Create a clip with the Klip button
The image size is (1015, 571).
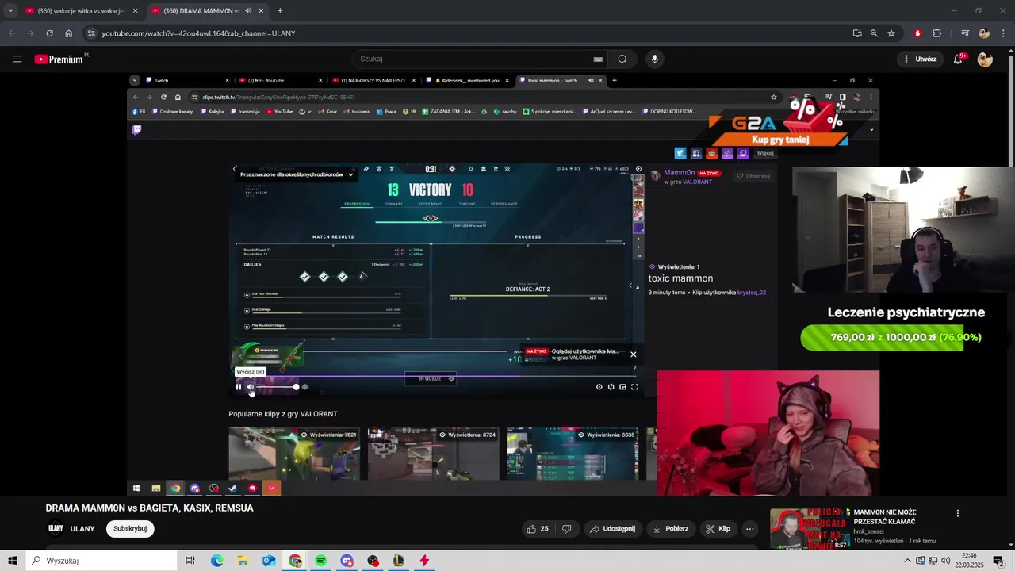[718, 528]
